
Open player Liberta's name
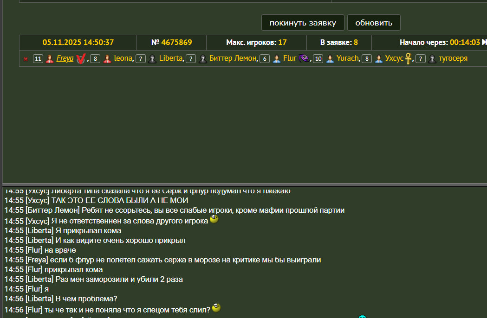coord(171,58)
